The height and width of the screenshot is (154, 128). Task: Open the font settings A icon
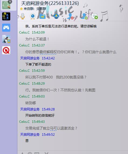tap(22, 153)
